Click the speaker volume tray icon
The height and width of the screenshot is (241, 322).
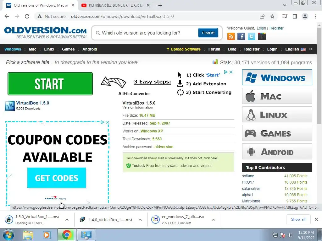point(290,235)
